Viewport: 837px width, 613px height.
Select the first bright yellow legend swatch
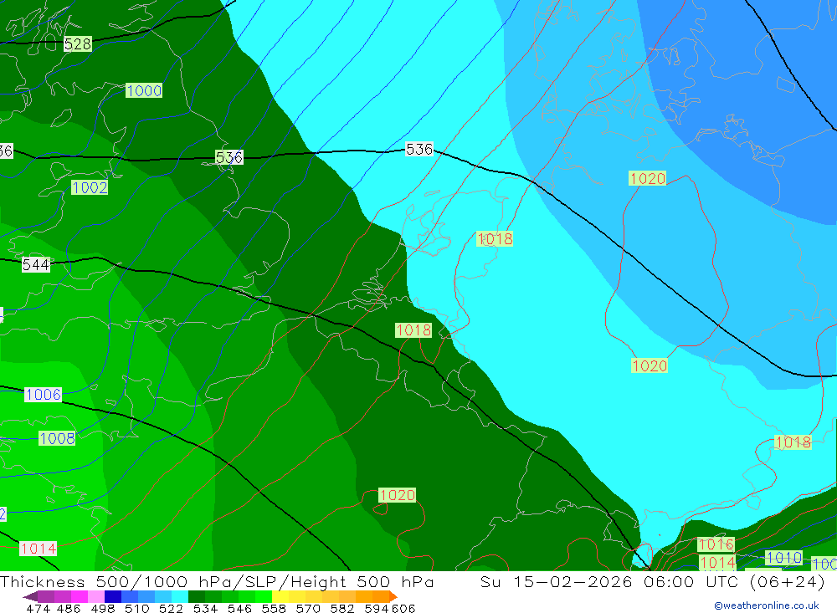(x=280, y=596)
